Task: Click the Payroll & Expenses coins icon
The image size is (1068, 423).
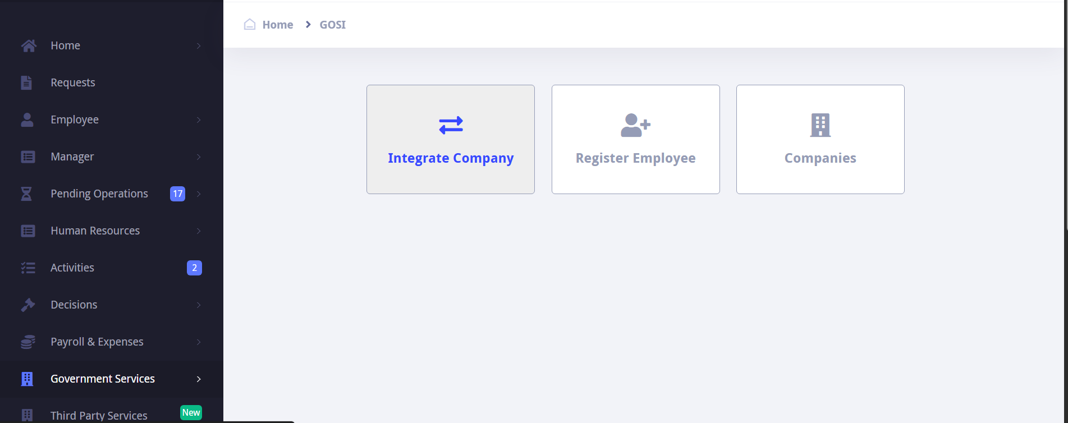Action: pos(28,342)
